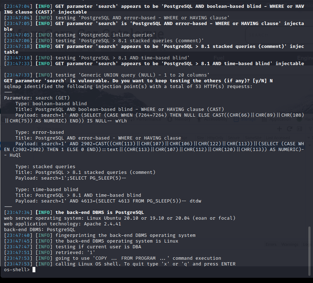Click "the back-end DBMS operating system is Linux" line

click(91, 241)
